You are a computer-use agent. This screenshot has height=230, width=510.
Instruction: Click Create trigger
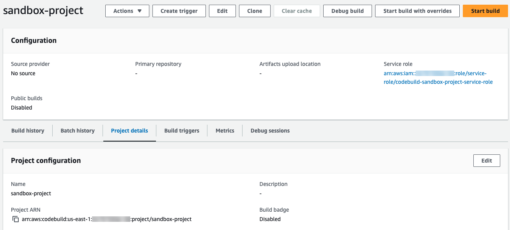179,11
